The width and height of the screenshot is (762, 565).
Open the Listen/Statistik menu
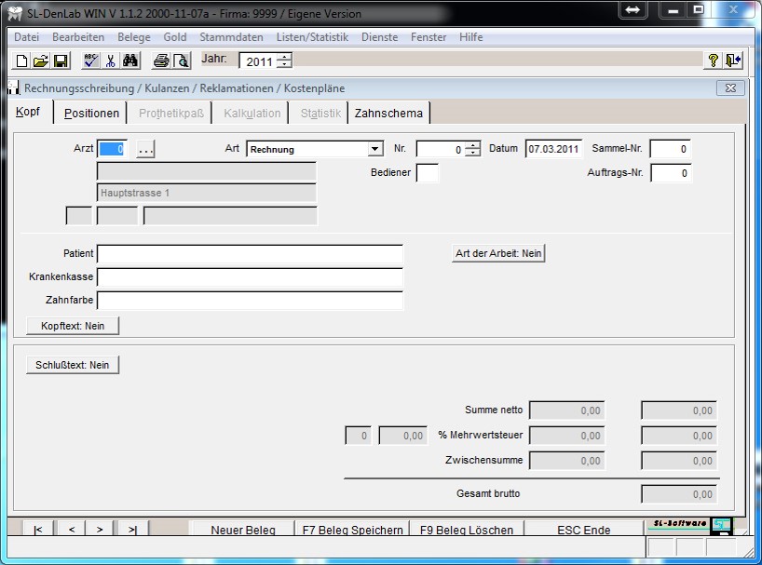point(312,37)
